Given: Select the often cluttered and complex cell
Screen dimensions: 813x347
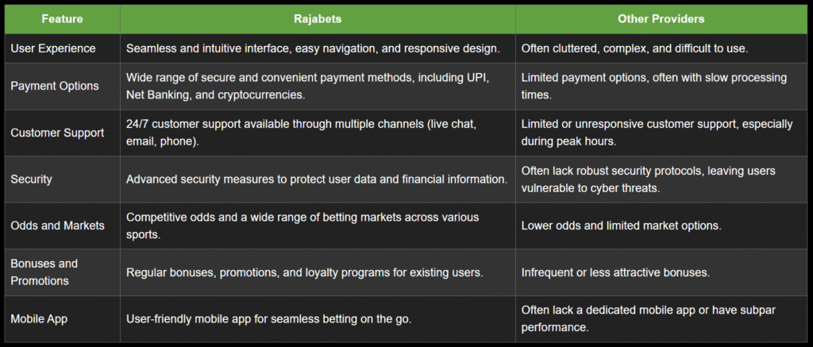Looking at the screenshot, I should 661,48.
